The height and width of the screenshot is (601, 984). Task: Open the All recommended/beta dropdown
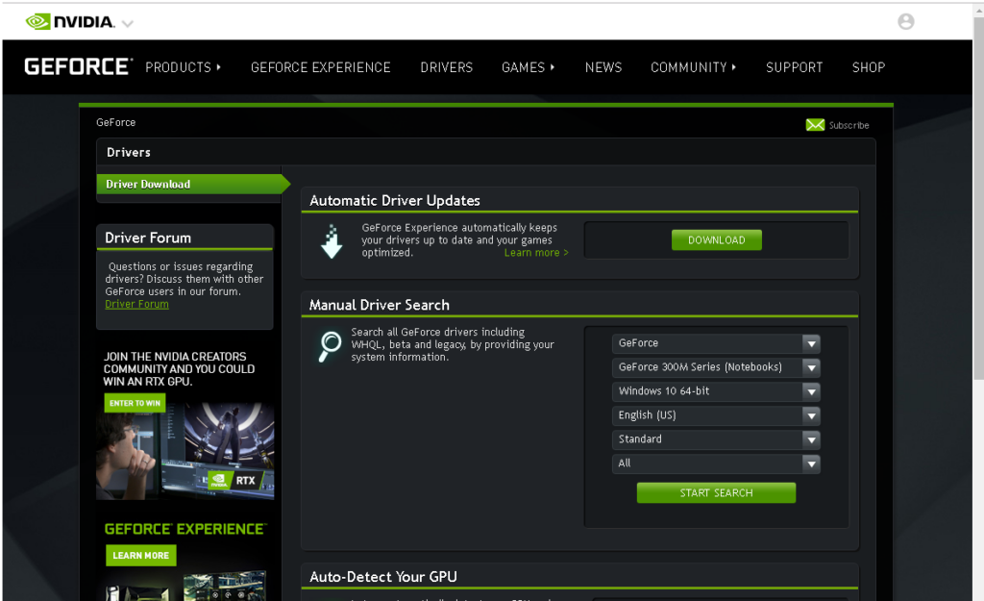(x=716, y=463)
